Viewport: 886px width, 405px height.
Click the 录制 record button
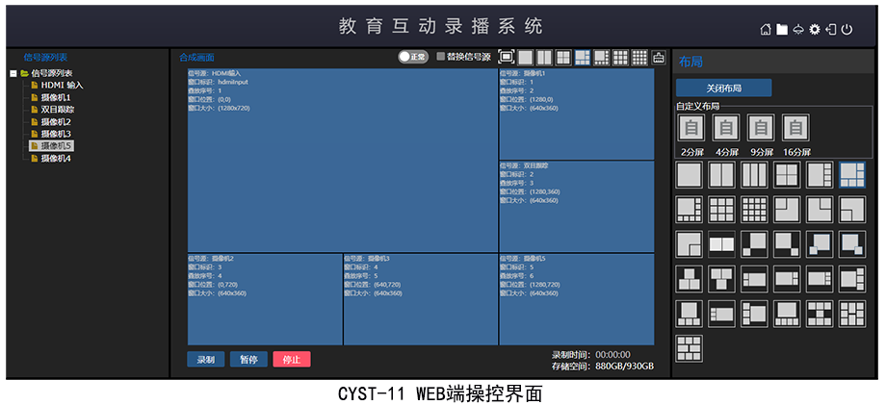[x=206, y=359]
